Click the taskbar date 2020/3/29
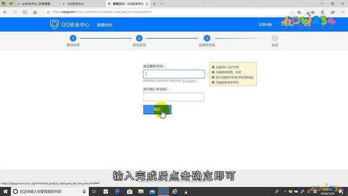Viewport: 348px width, 196px height. coord(328,194)
